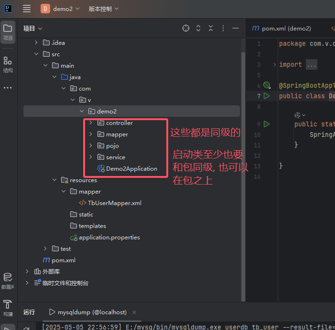Select mysqldump (@localhost) run tab
The image size is (335, 330).
92,312
